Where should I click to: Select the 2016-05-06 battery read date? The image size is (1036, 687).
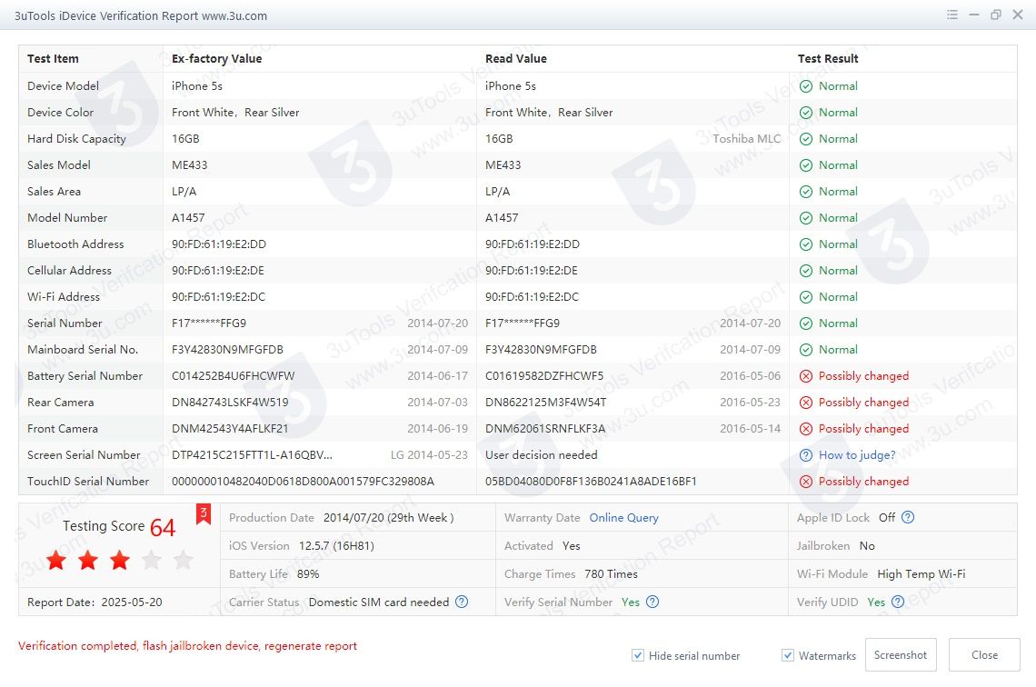pyautogui.click(x=750, y=376)
